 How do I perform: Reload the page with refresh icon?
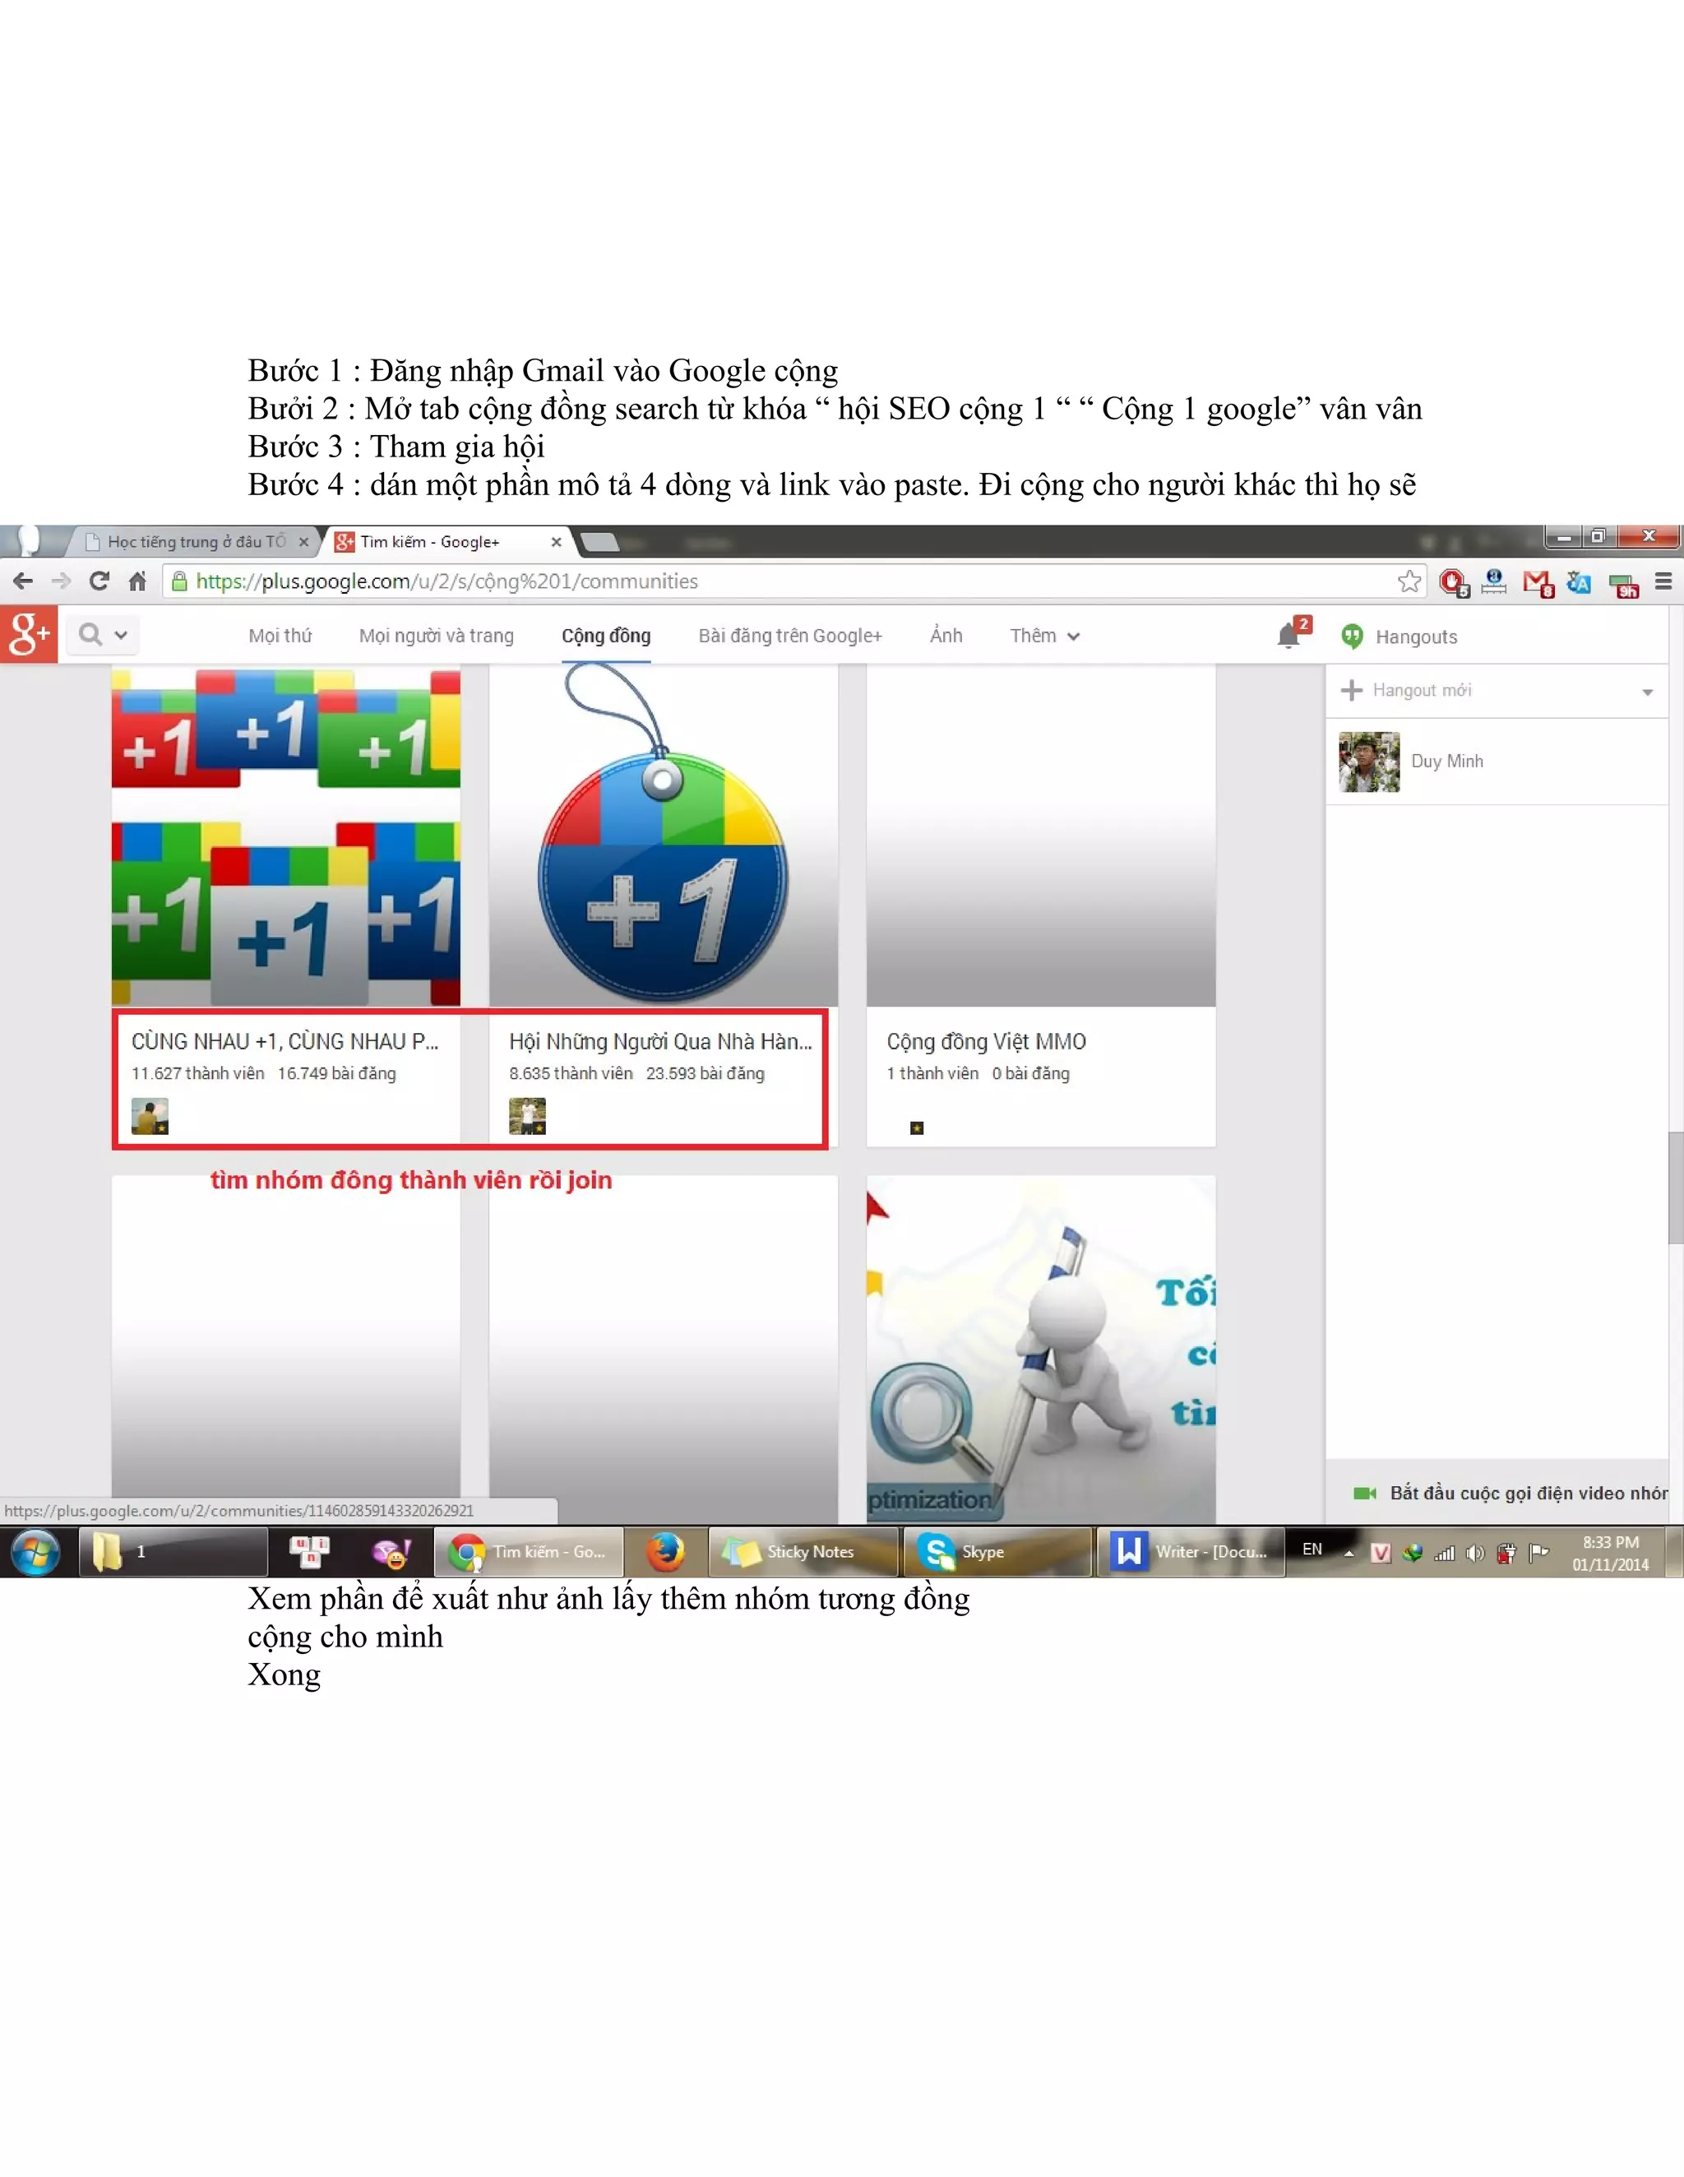[99, 581]
